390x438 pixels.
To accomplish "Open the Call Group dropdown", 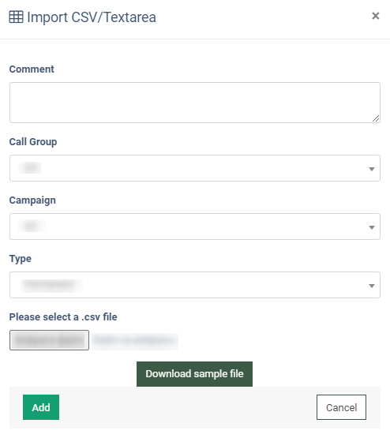I will point(195,168).
